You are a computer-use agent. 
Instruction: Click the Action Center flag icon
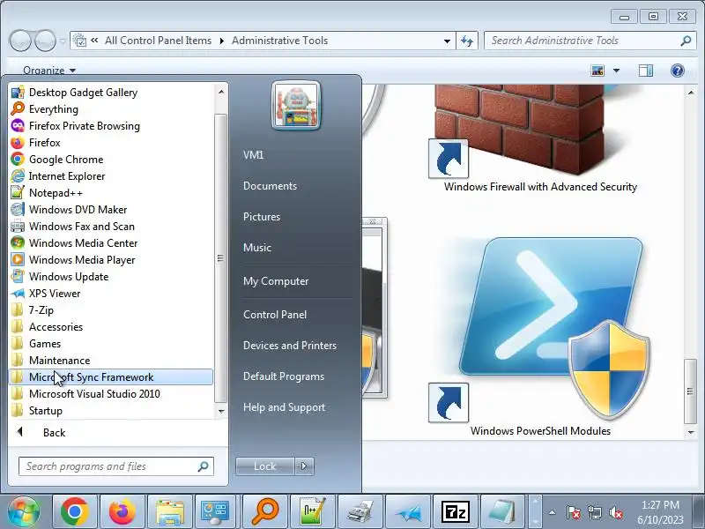(x=574, y=512)
